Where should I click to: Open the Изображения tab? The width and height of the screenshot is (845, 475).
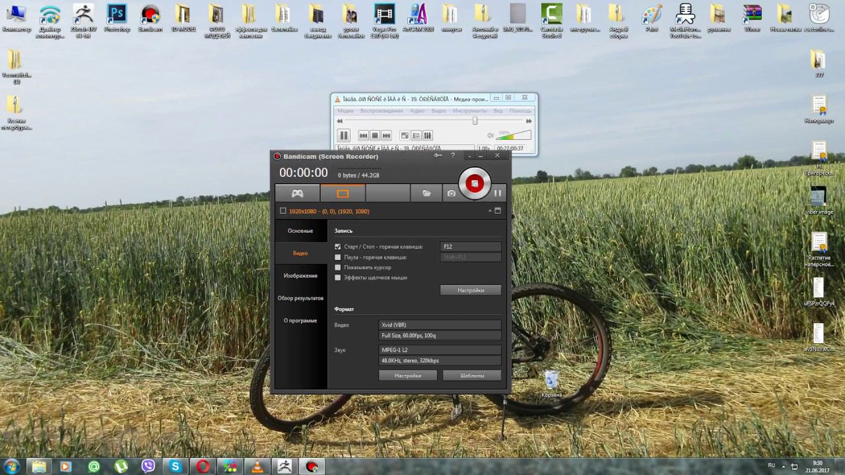click(x=300, y=276)
